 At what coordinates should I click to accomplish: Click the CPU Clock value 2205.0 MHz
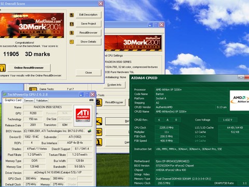167,128
